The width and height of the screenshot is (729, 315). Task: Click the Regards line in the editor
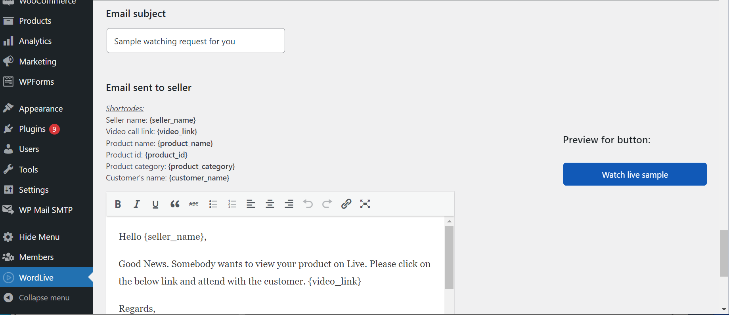pyautogui.click(x=137, y=309)
